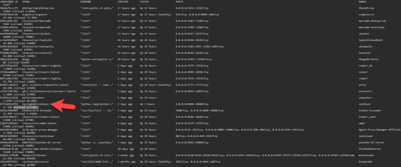Click the 'MongoDB-Petio' container name
401x167 pixels.
369,59
